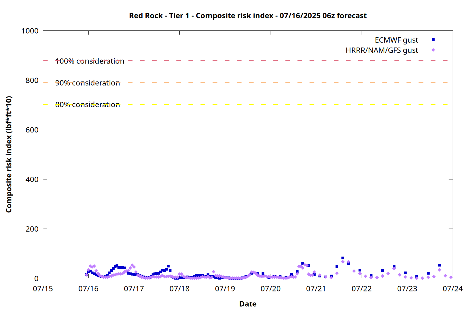Viewport: 466px width, 311px height.
Task: Select the purple diamond HRRR legend marker
Action: tap(433, 50)
